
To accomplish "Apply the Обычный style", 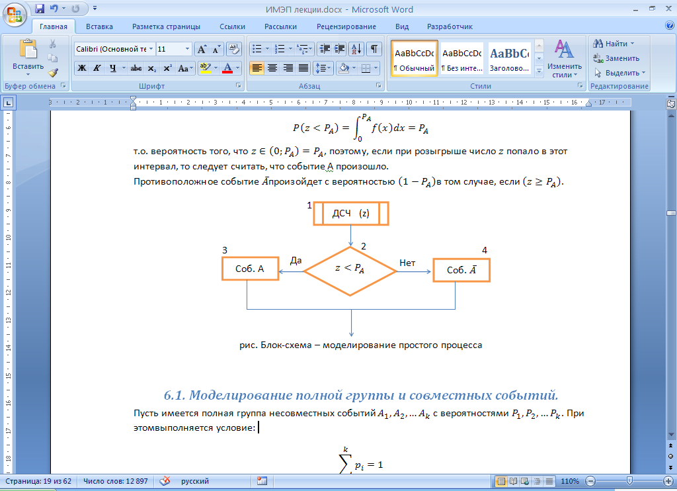I will (x=414, y=59).
